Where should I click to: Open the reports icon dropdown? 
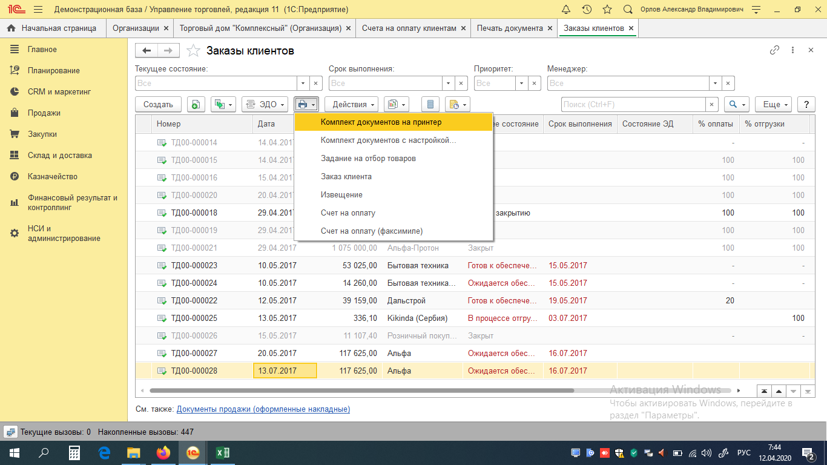(397, 105)
